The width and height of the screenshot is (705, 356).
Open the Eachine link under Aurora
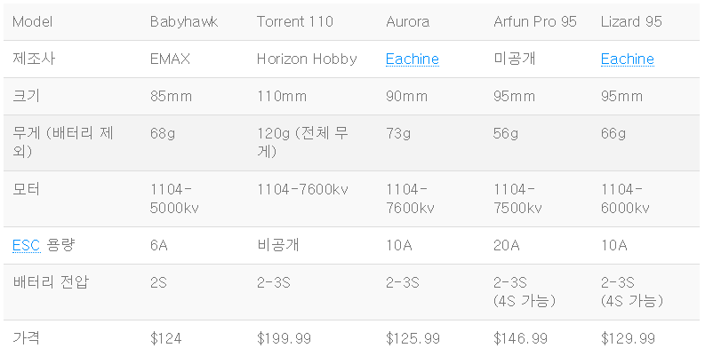(x=413, y=59)
